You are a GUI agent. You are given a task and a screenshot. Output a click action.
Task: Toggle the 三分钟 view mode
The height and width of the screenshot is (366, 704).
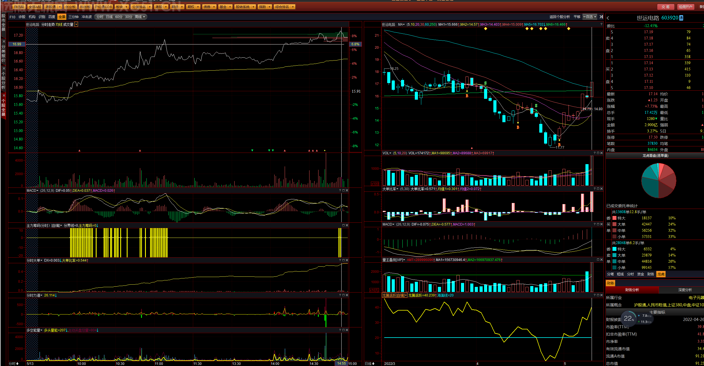(x=73, y=17)
